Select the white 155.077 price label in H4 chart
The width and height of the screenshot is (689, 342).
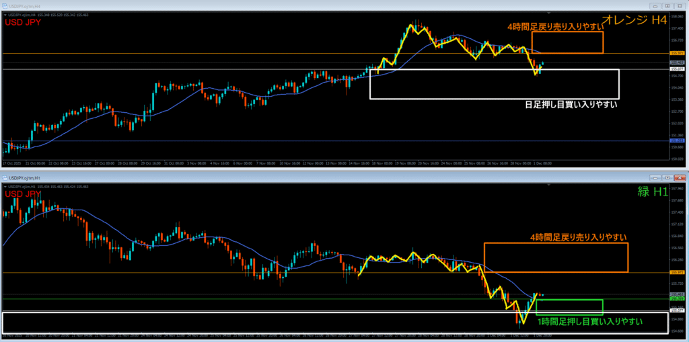click(x=676, y=69)
